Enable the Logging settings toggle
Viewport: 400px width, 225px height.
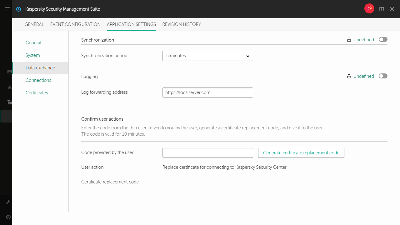pyautogui.click(x=383, y=76)
